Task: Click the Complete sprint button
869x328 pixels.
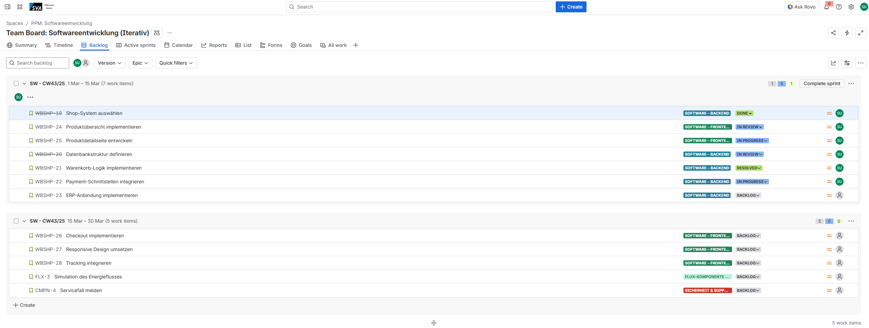Action: click(x=822, y=83)
